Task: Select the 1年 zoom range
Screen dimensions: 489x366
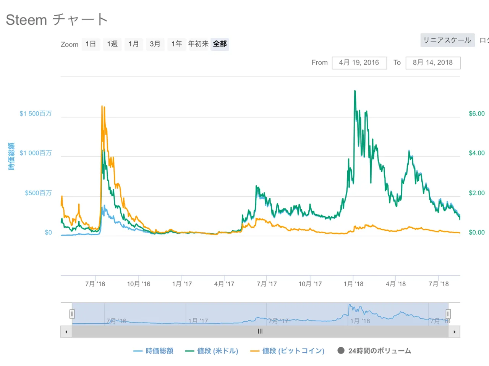Action: click(x=176, y=44)
